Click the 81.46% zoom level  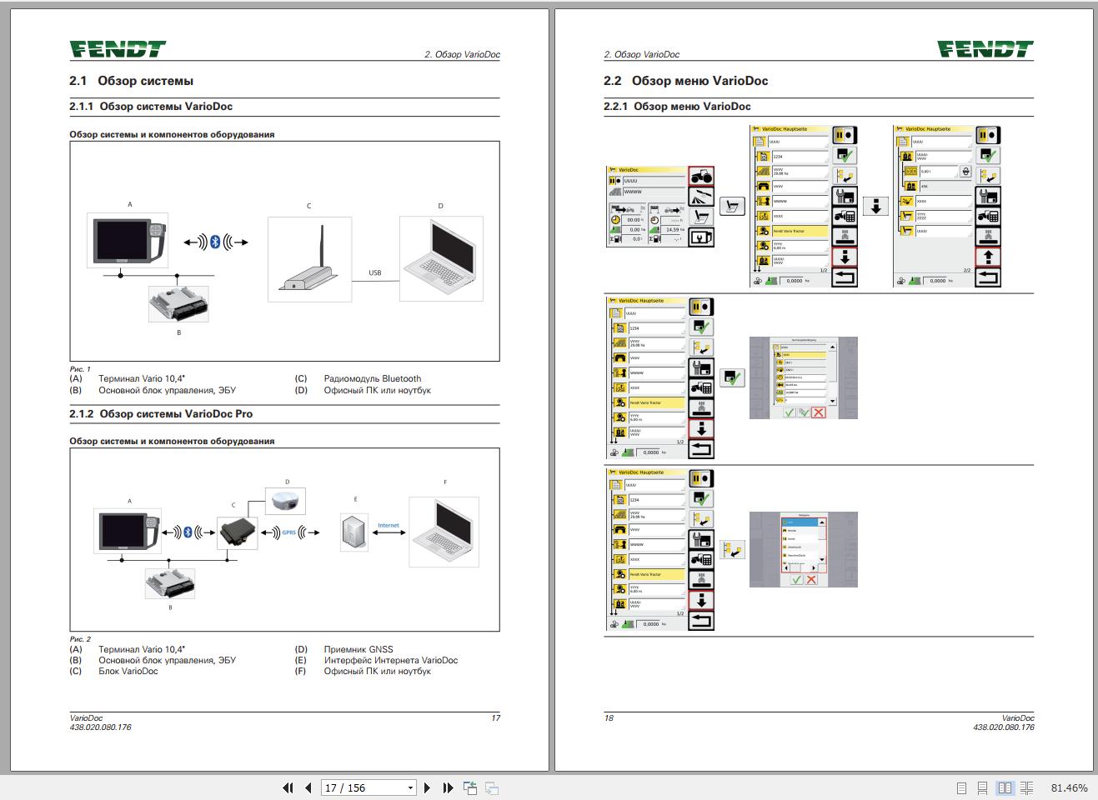point(1069,787)
